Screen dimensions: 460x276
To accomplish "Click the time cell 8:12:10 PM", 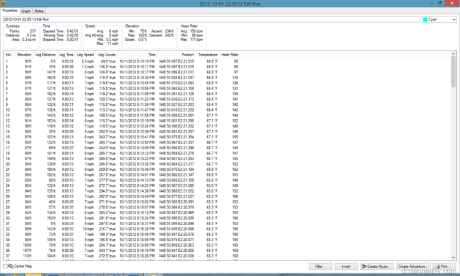I will click(x=137, y=121).
